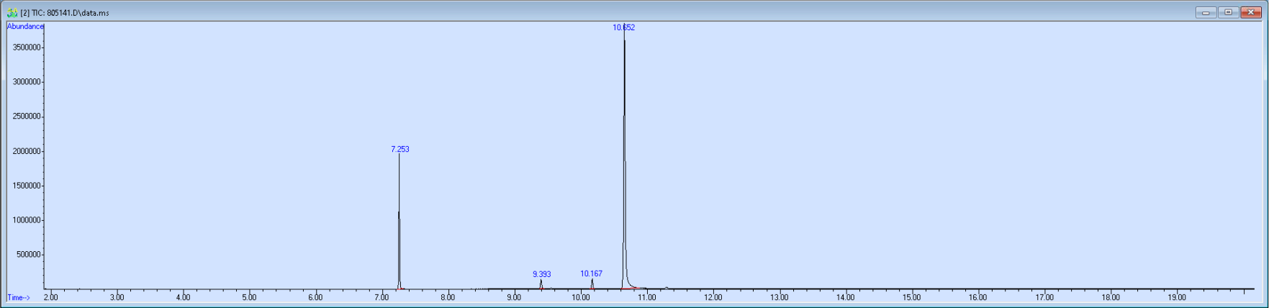Click the small chromatogram peak at 9.393
The width and height of the screenshot is (1269, 308).
coord(541,284)
